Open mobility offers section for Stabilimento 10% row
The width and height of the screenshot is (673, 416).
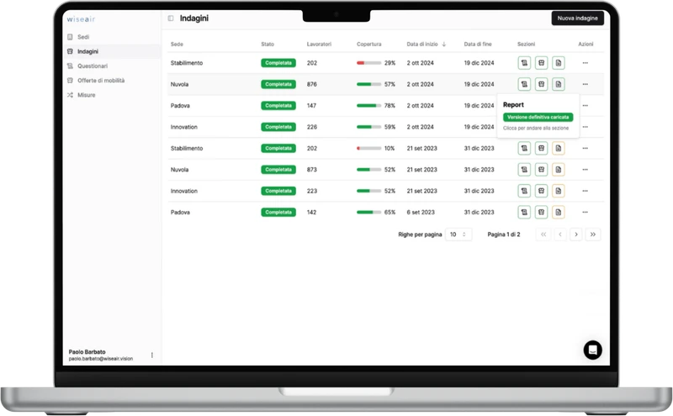click(x=541, y=149)
